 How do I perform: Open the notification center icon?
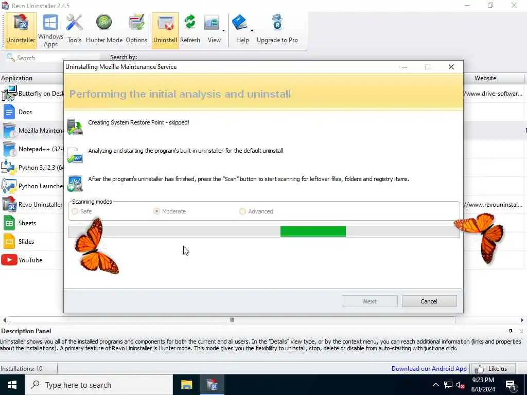pos(511,385)
